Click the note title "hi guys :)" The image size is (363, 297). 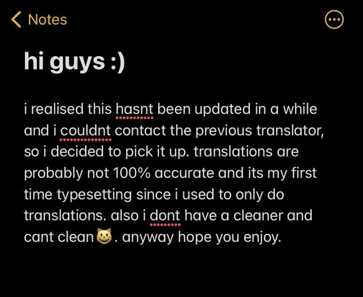coord(74,62)
